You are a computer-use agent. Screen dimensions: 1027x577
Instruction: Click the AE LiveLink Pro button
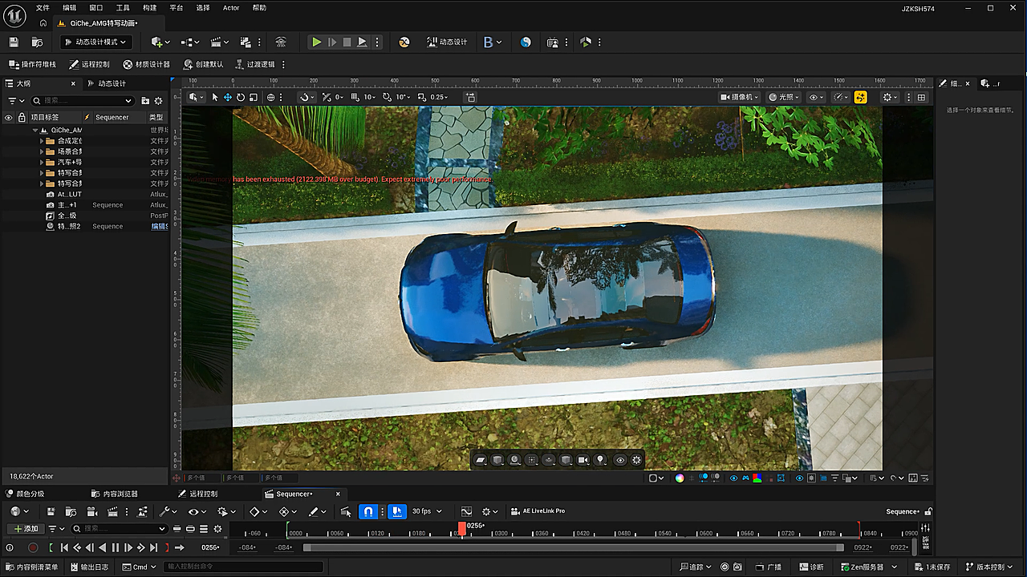538,511
